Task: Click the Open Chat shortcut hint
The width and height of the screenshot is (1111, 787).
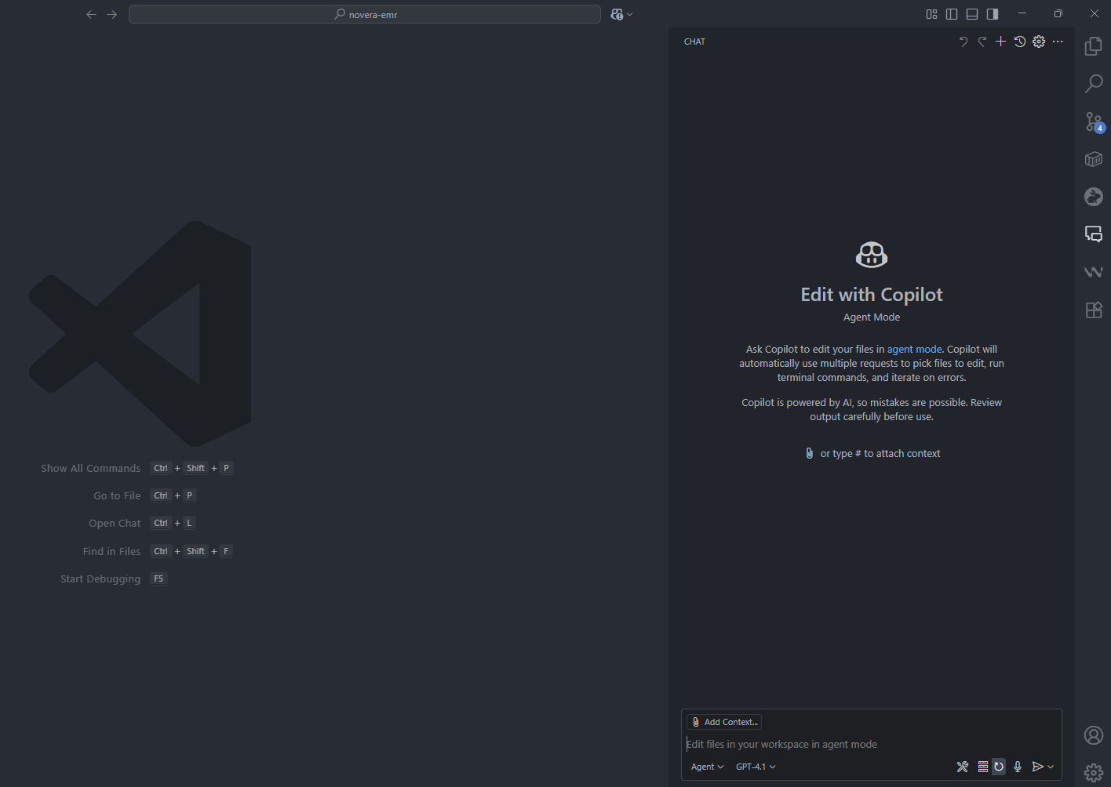Action: [142, 523]
